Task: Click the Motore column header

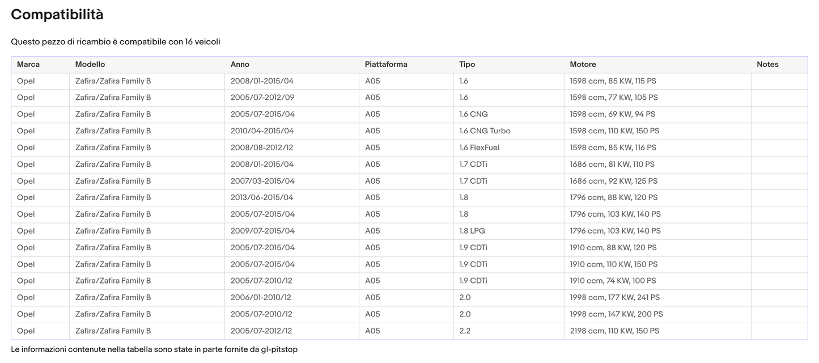Action: pos(583,65)
